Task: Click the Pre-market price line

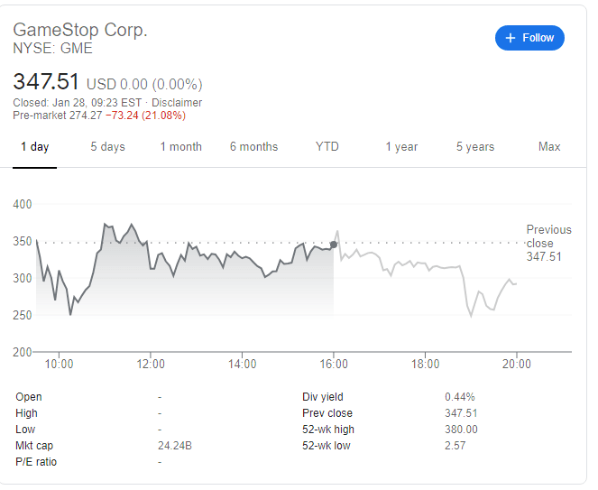Action: pos(99,116)
